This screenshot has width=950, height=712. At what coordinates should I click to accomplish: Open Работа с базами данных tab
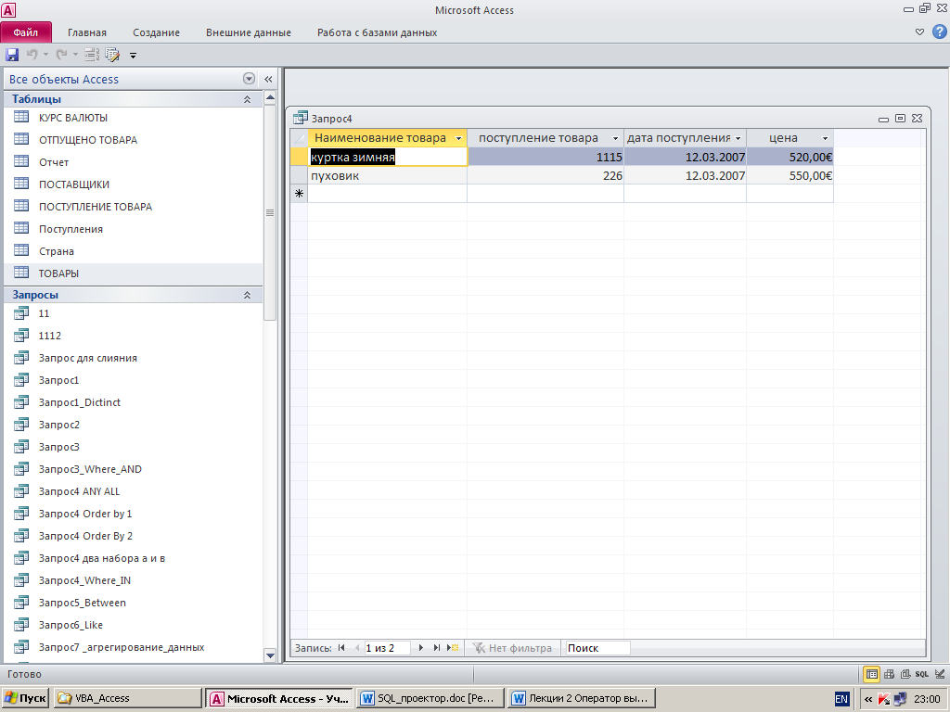click(377, 32)
